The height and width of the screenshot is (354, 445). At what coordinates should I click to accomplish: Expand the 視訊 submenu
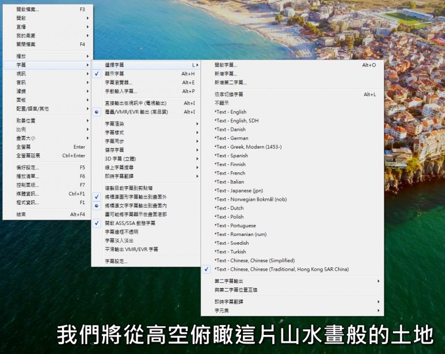pyautogui.click(x=47, y=73)
